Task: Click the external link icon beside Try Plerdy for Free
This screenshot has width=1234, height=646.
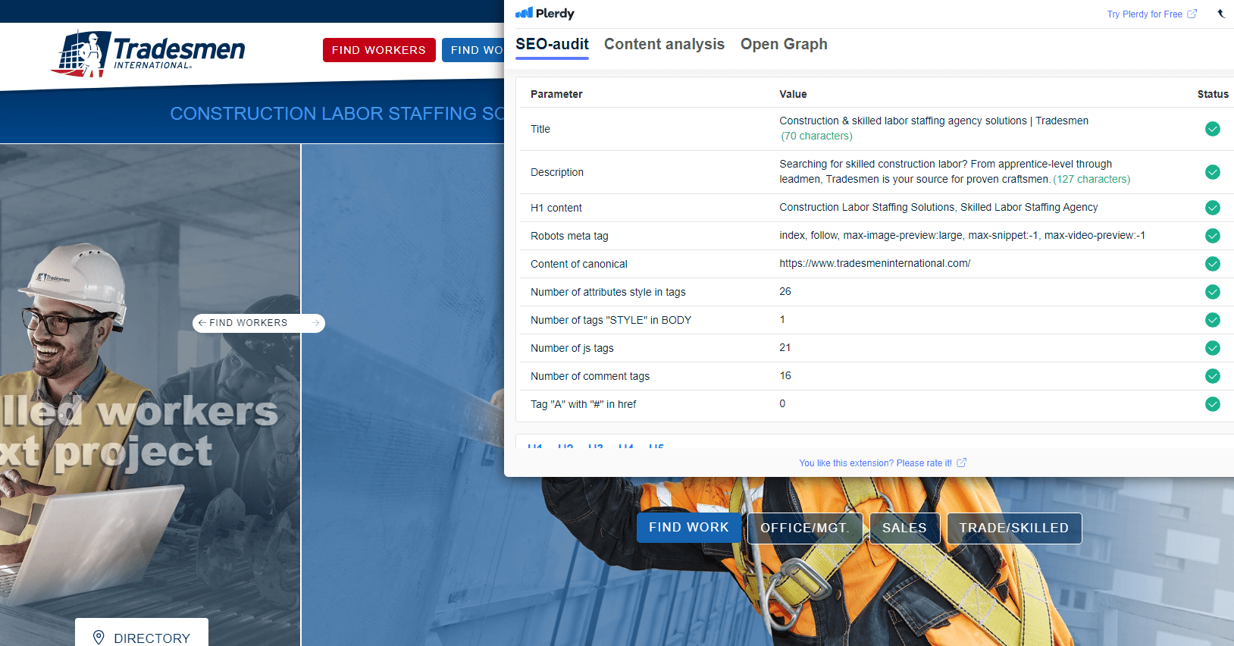Action: tap(1192, 14)
